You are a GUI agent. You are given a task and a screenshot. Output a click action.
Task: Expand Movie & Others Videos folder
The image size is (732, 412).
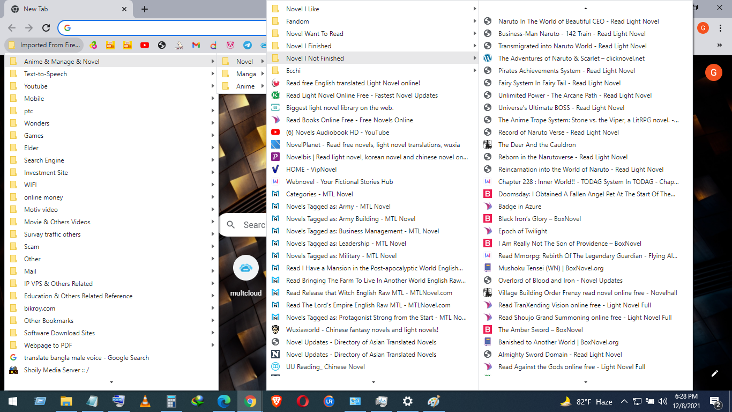pyautogui.click(x=111, y=222)
